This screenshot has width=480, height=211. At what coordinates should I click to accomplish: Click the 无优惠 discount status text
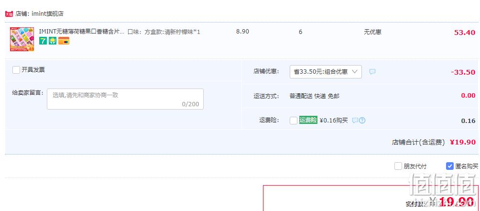pyautogui.click(x=372, y=32)
